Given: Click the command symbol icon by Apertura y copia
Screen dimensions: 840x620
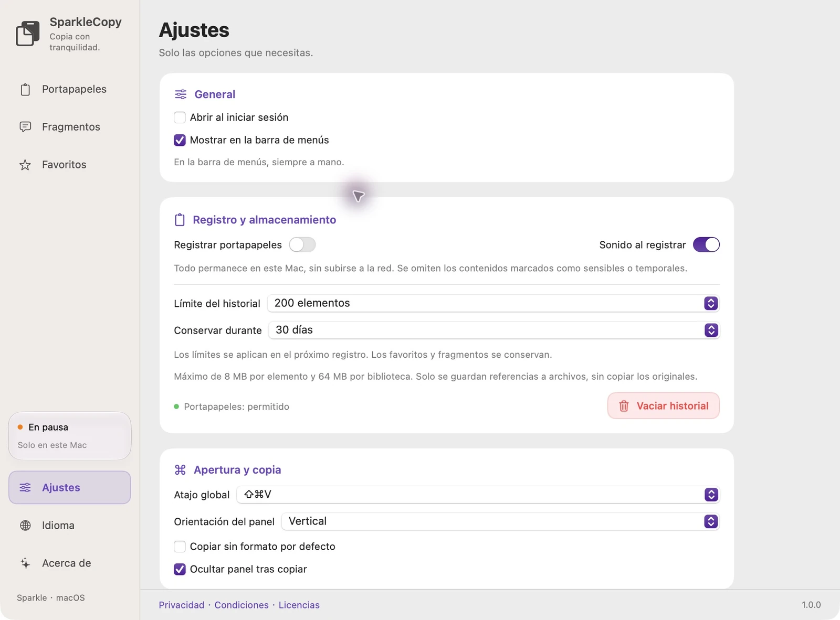Looking at the screenshot, I should [x=180, y=470].
